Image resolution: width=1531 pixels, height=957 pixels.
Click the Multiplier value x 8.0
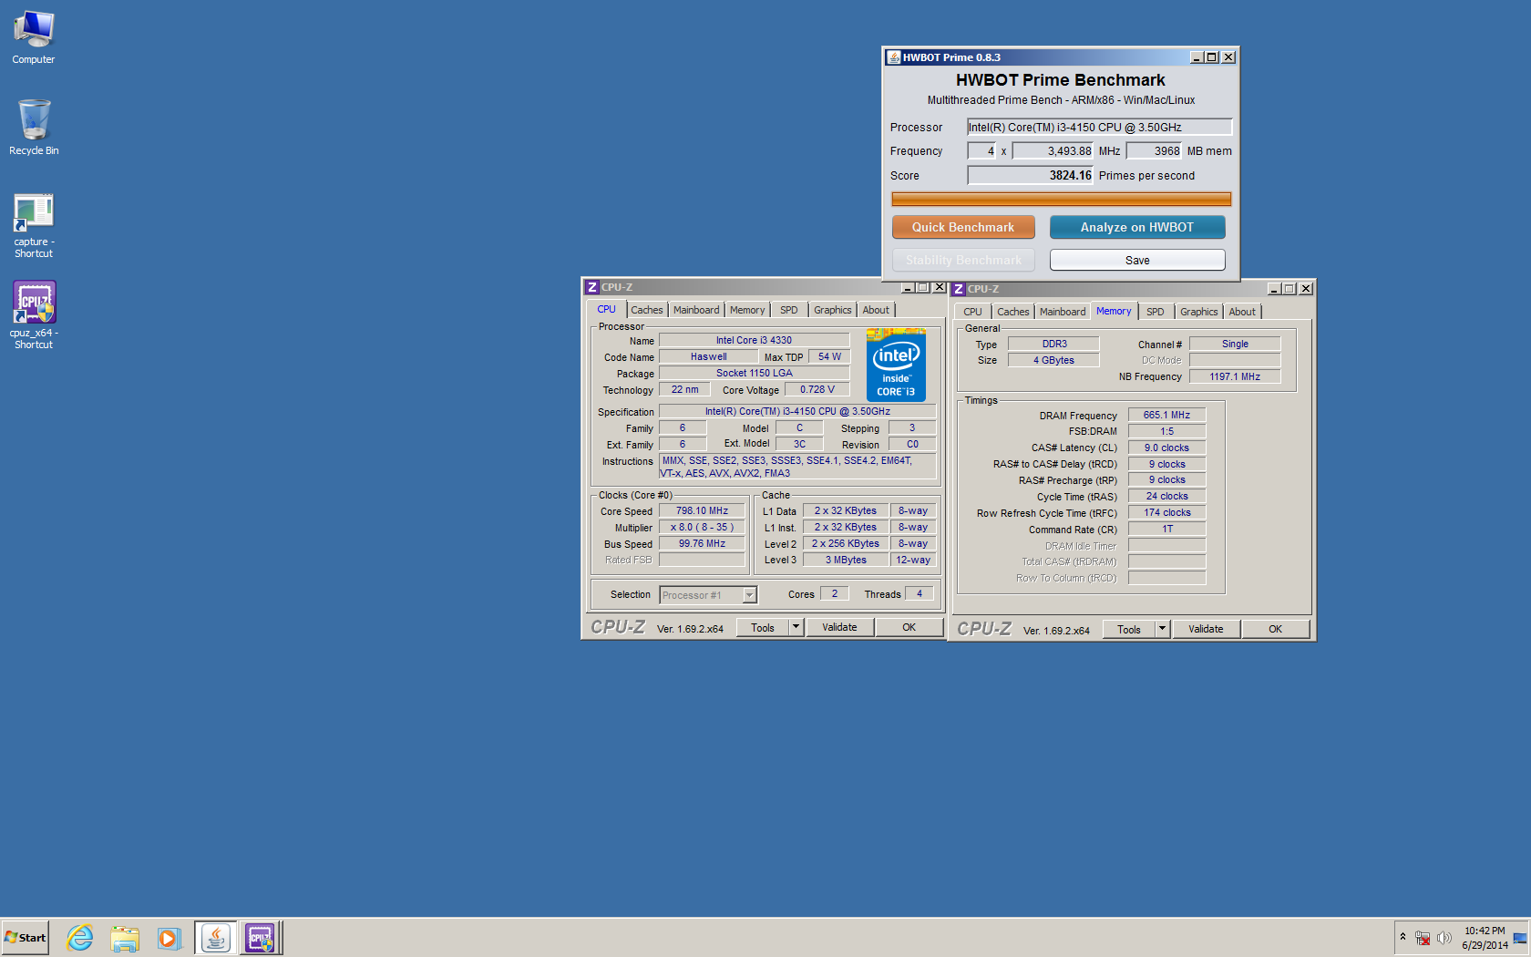click(x=702, y=528)
